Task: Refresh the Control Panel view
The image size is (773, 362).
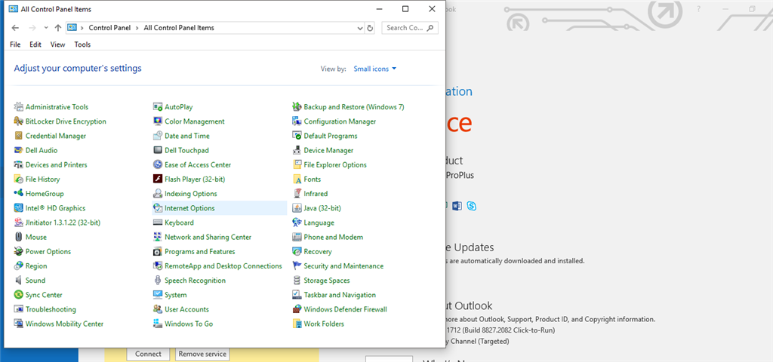Action: [x=371, y=28]
